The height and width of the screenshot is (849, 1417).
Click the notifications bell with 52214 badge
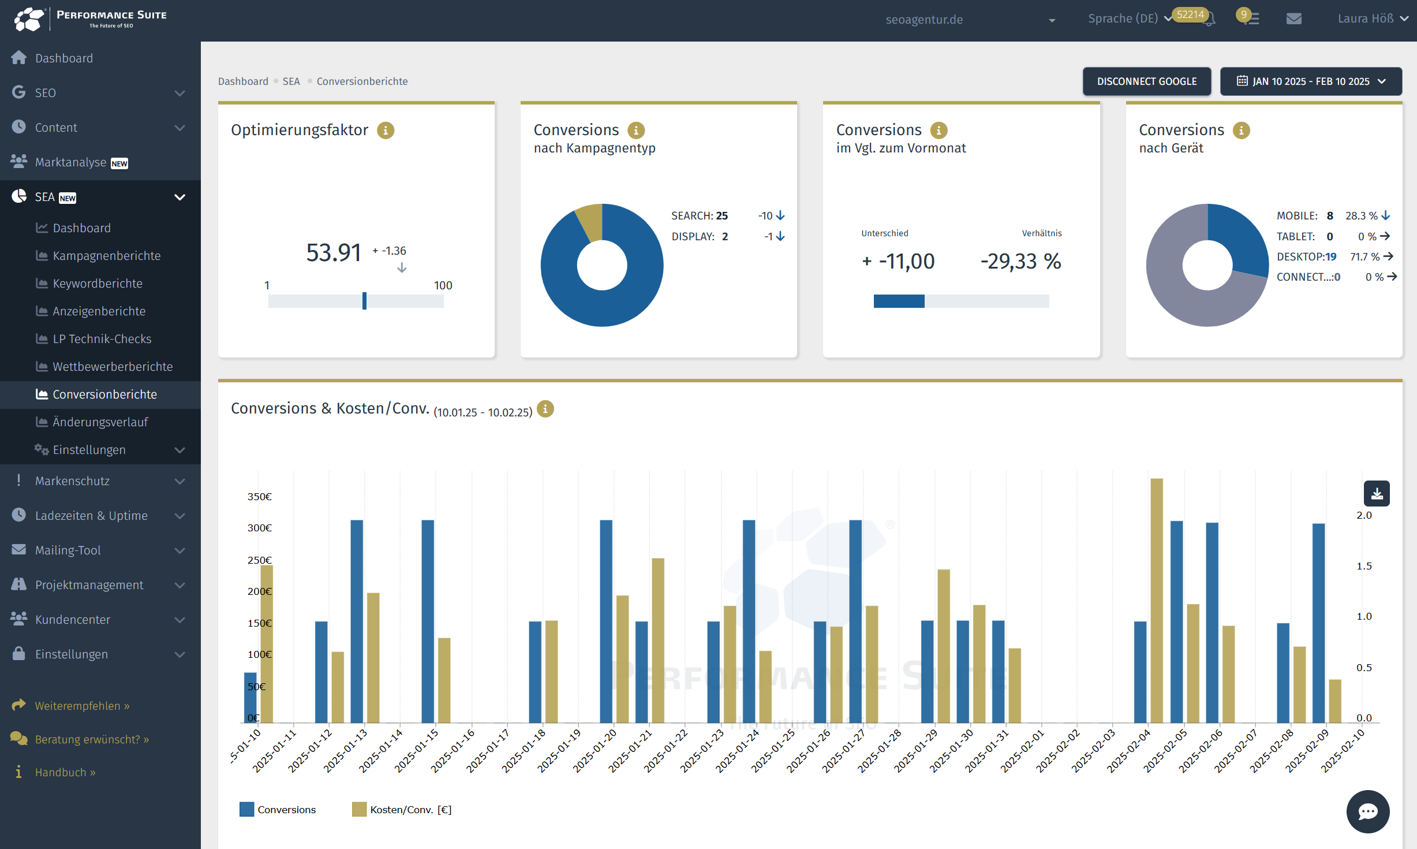click(1209, 19)
